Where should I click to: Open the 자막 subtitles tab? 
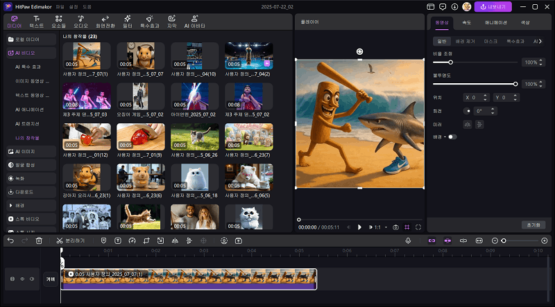coord(171,21)
